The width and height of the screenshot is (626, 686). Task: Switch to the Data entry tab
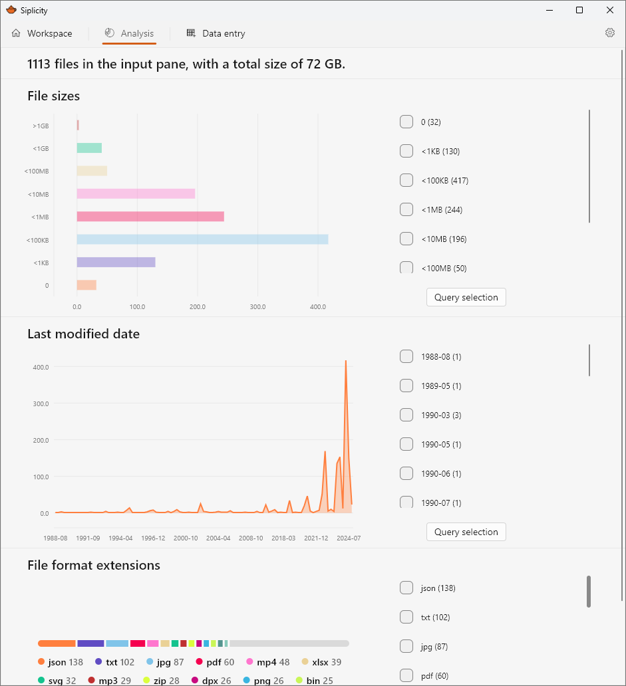coord(223,33)
